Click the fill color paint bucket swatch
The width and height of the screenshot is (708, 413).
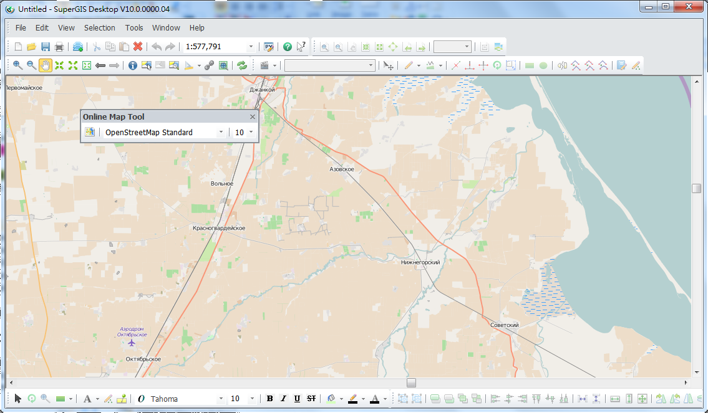(331, 399)
